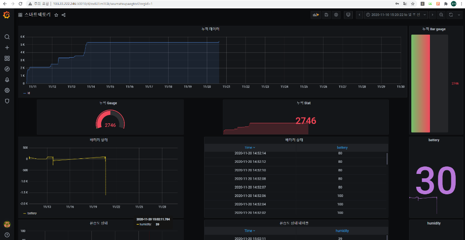Image resolution: width=465 pixels, height=240 pixels.
Task: Expand the refresh interval dropdown arrow
Action: click(458, 15)
